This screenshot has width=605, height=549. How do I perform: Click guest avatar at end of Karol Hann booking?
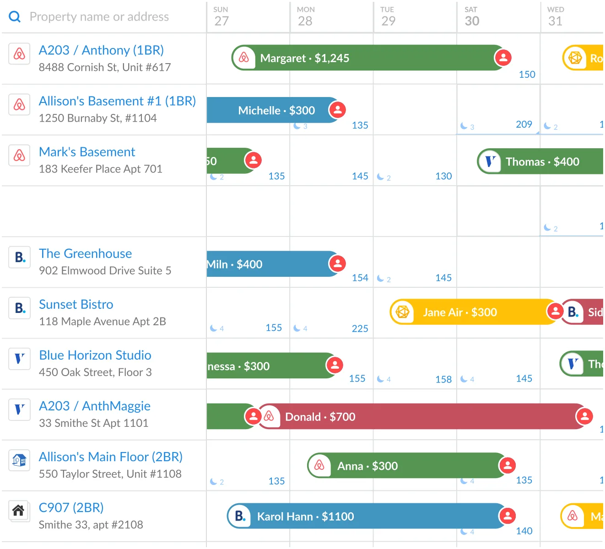click(507, 516)
